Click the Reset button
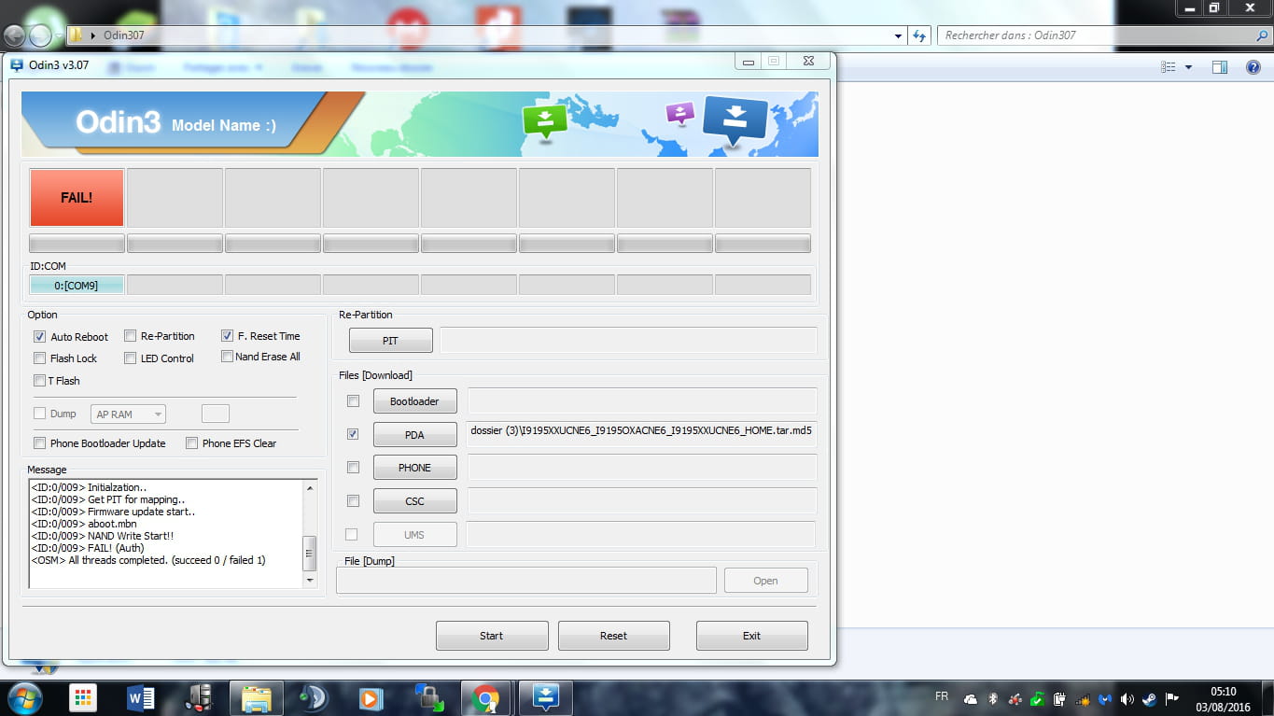This screenshot has height=716, width=1274. [614, 636]
